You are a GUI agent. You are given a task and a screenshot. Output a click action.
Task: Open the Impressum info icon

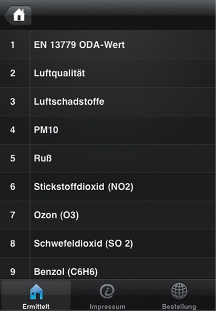pos(107,291)
